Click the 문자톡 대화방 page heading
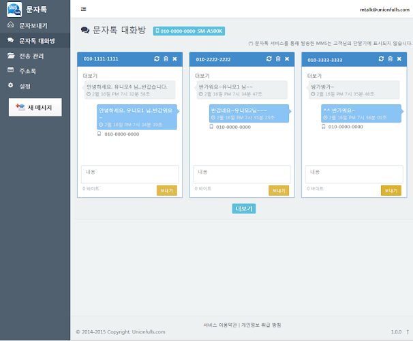413x341 pixels. coord(119,30)
